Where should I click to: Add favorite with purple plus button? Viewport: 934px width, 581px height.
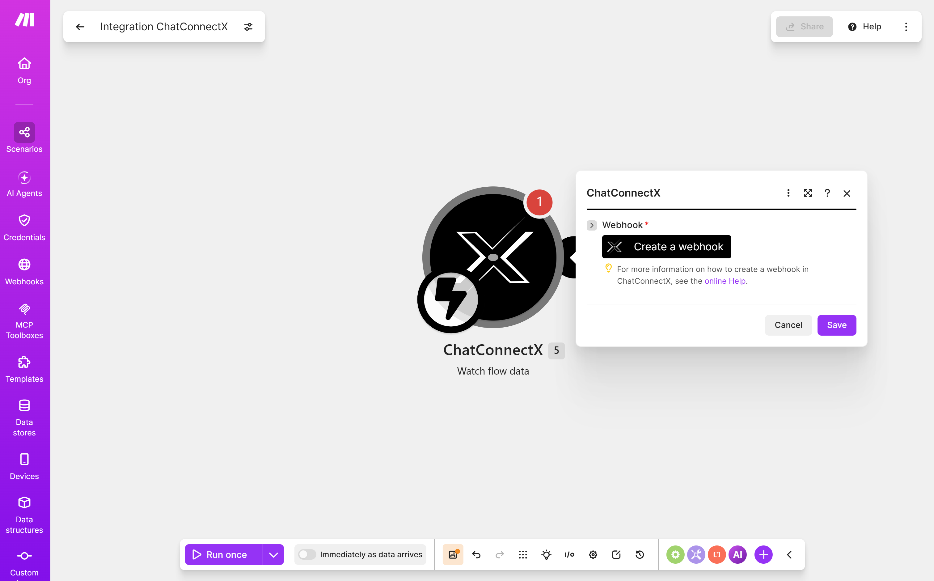click(x=763, y=554)
